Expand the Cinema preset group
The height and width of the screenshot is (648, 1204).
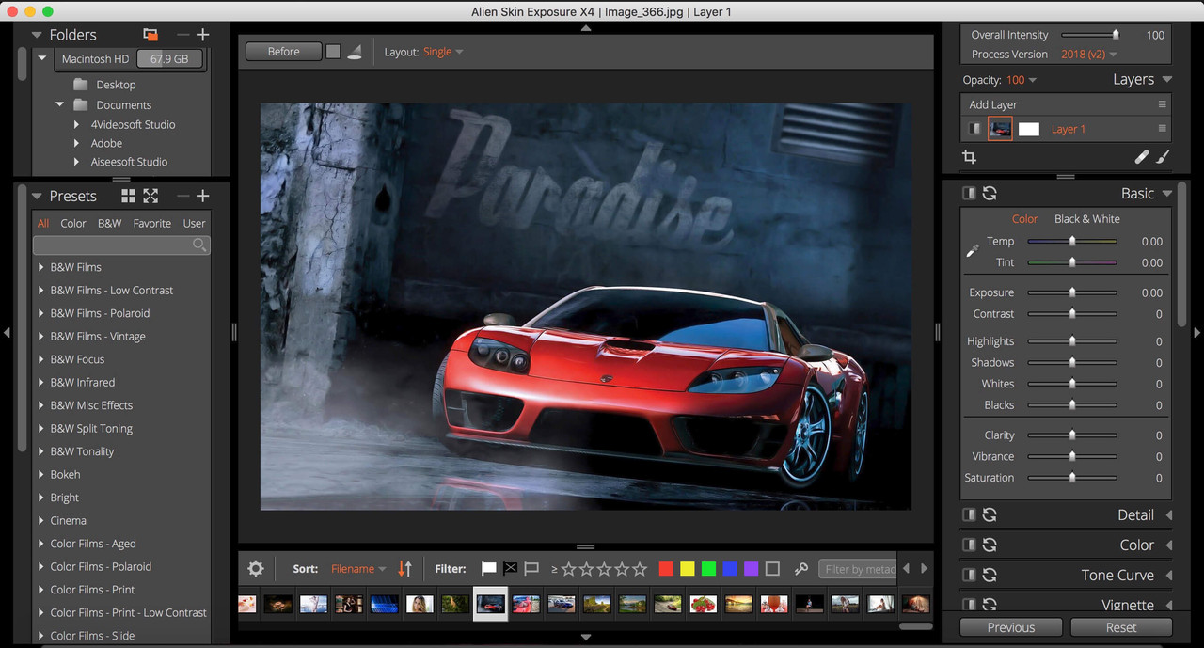tap(40, 520)
